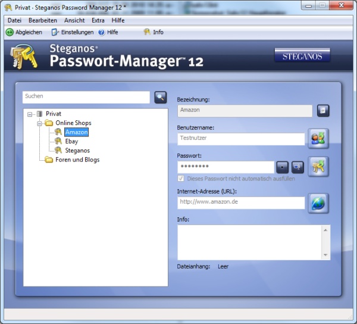
Task: Click the Privat database icon
Action: [x=40, y=114]
